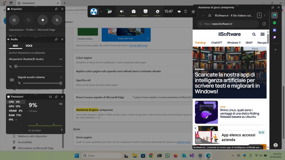Open the ilSoftware hamburger menu
The image size is (285, 160).
click(262, 34)
